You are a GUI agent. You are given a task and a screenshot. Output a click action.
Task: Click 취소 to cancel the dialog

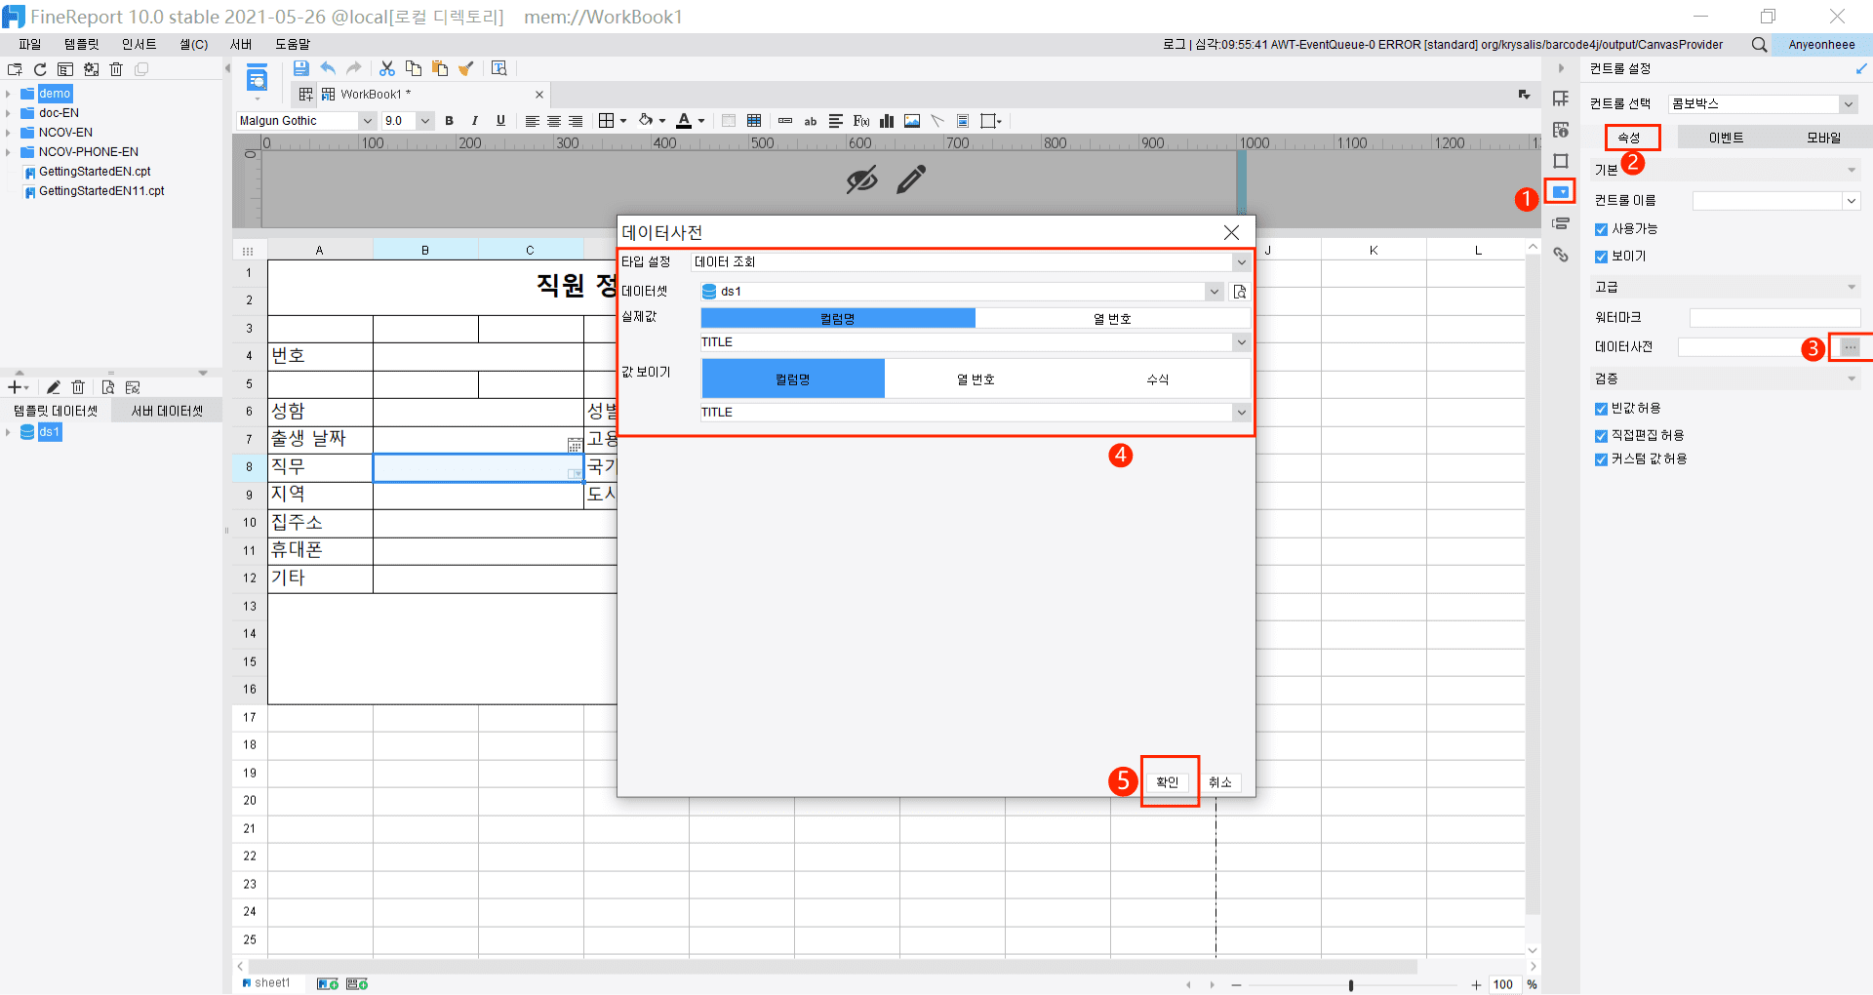[1220, 782]
